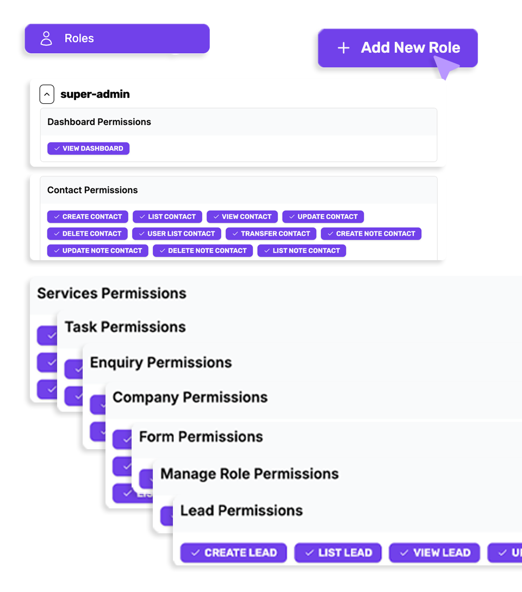Click the Add New Role button label
The width and height of the screenshot is (522, 592).
pos(411,48)
